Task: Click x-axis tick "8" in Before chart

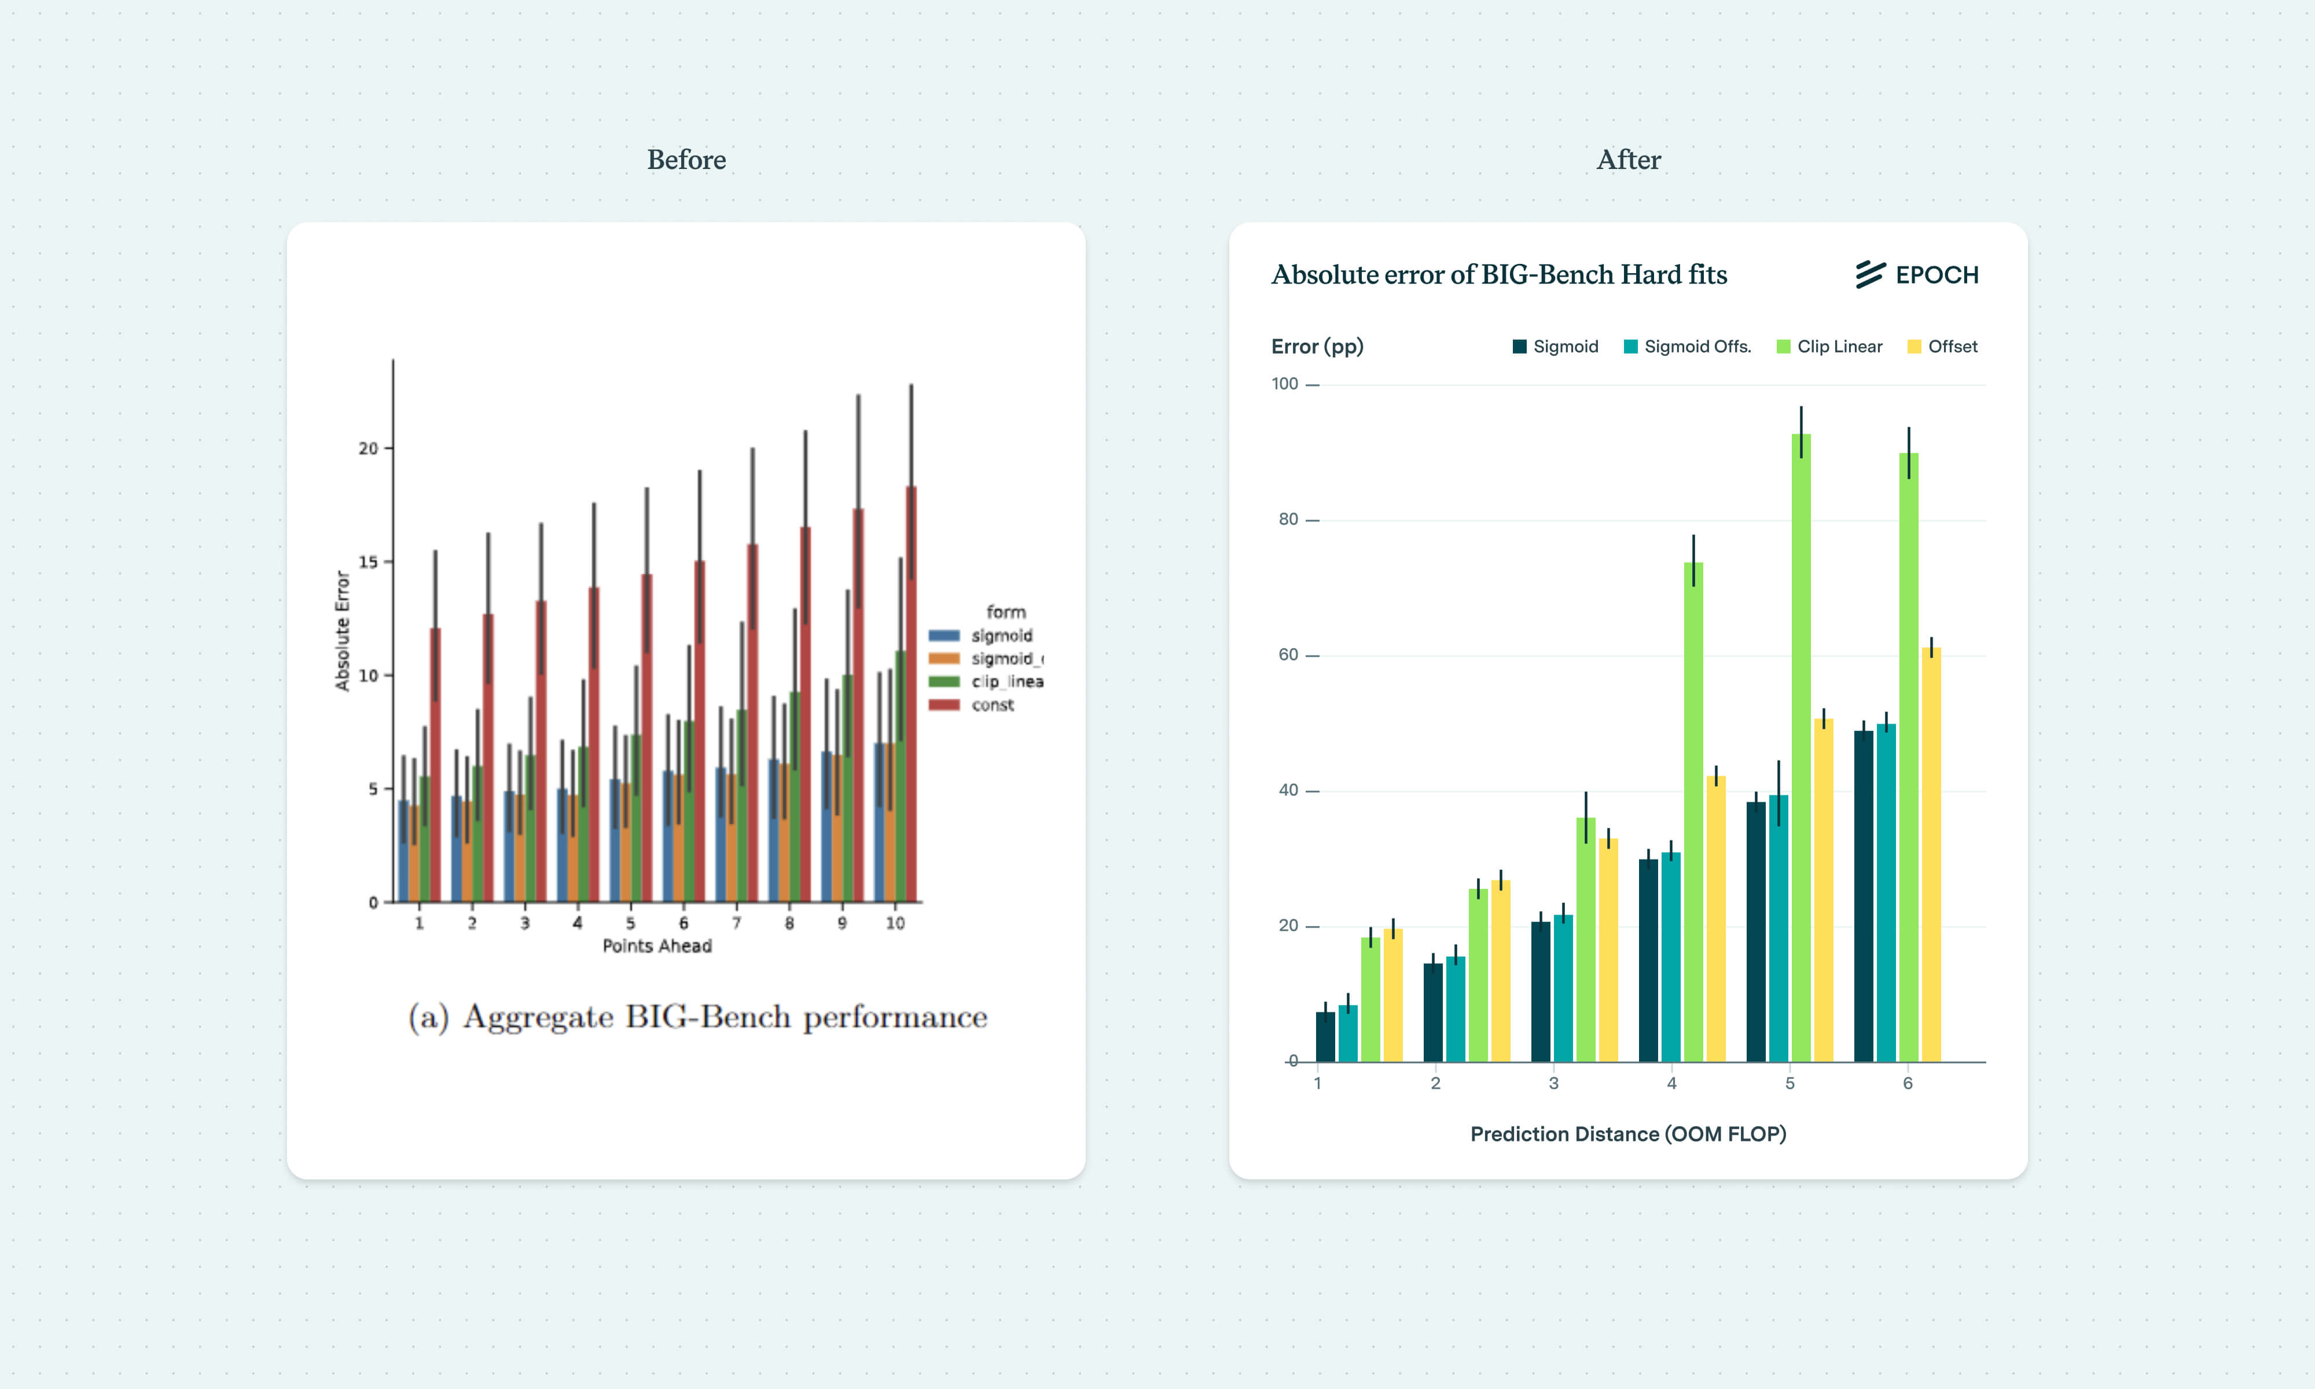Action: point(789,924)
